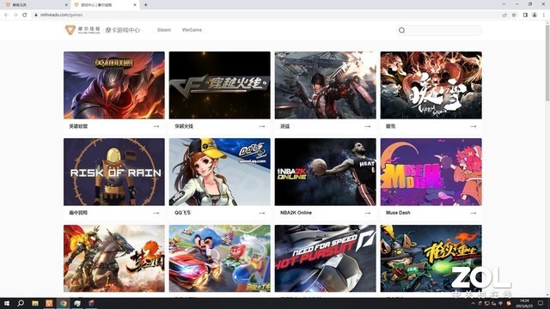
Task: Switch to the first browser tab
Action: coord(35,5)
